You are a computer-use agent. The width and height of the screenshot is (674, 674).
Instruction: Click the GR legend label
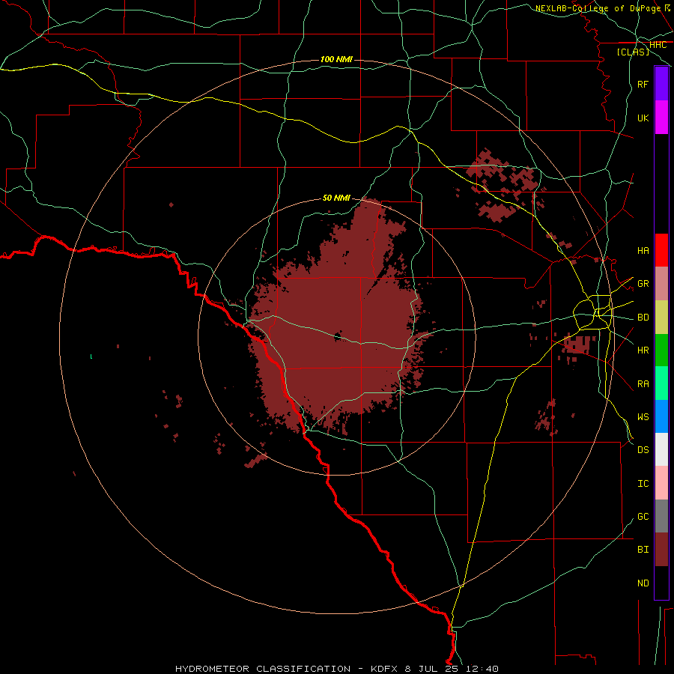point(643,284)
